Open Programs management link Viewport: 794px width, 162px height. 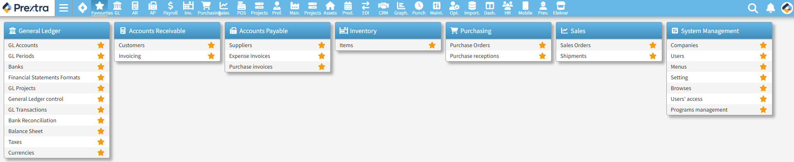(699, 110)
